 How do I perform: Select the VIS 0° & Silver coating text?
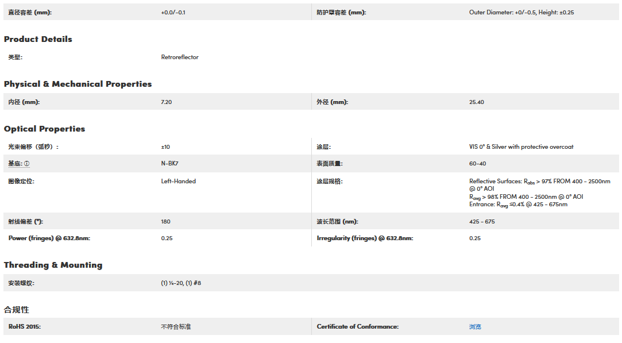pyautogui.click(x=521, y=147)
